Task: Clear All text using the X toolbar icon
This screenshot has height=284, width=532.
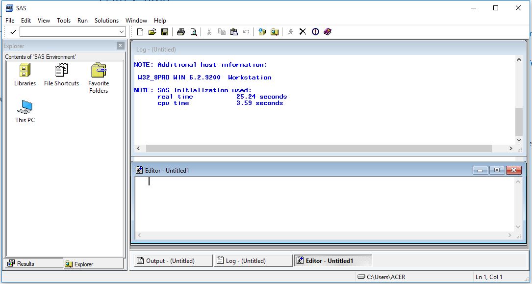Action: pyautogui.click(x=302, y=31)
